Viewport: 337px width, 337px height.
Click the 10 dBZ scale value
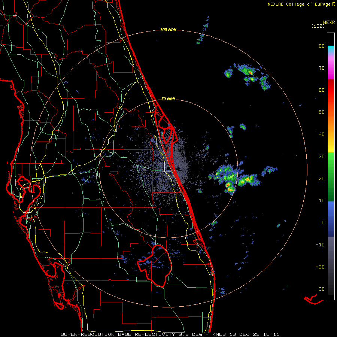coord(322,201)
